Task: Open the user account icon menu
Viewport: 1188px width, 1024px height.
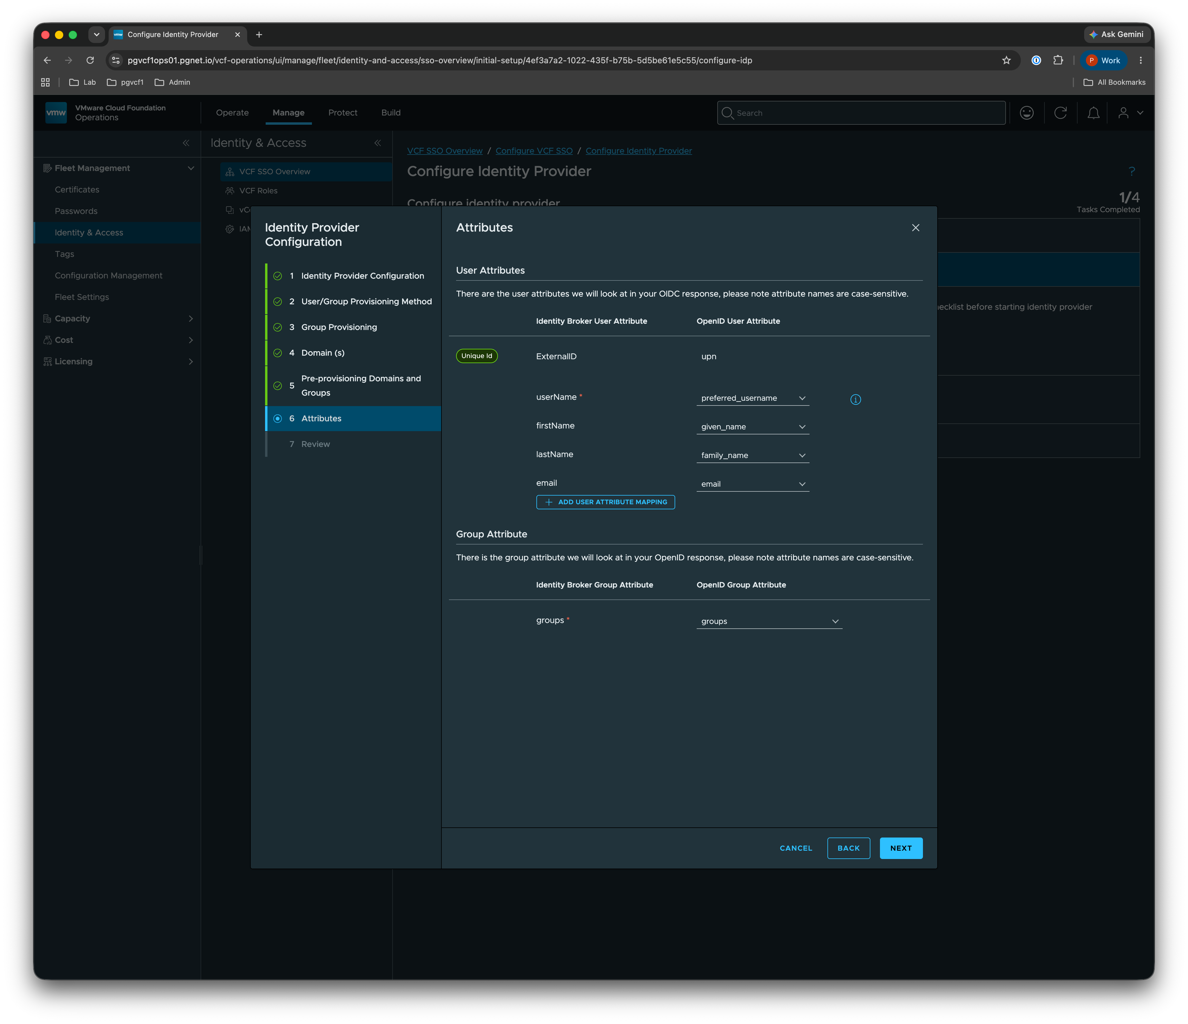Action: (x=1129, y=113)
